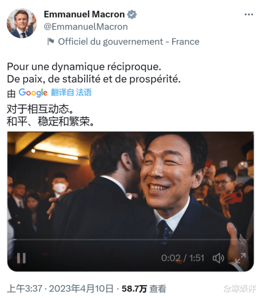Image resolution: width=260 pixels, height=298 pixels.
Task: Open the three-dot more options menu
Action: pos(249,14)
